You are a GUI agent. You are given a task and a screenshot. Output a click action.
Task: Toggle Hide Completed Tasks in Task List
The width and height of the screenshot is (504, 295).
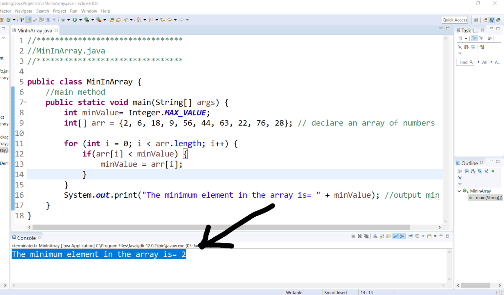point(460,47)
